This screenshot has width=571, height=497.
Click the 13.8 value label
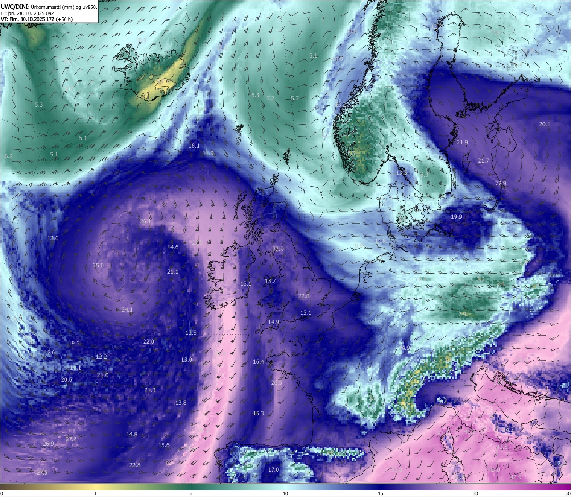(181, 403)
